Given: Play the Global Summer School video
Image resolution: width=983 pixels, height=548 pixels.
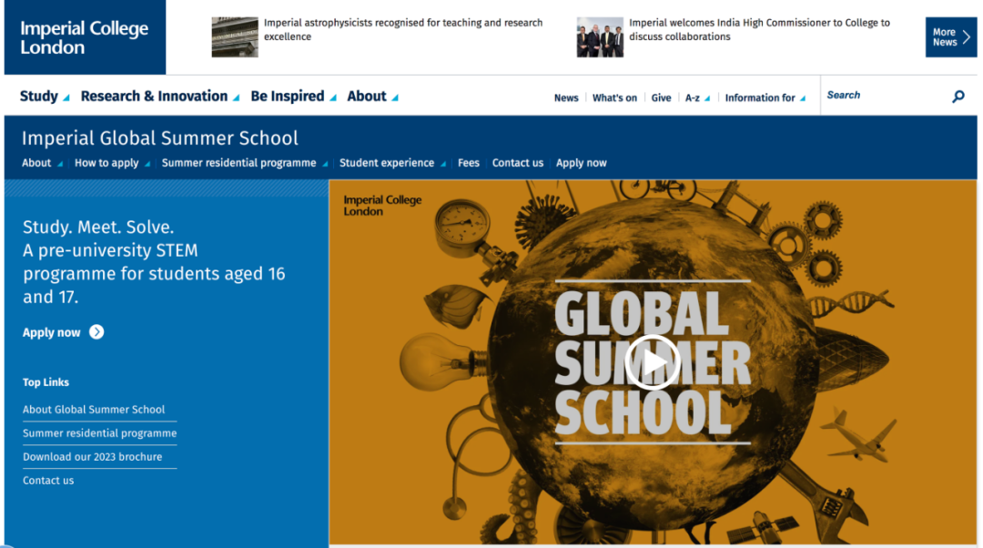Looking at the screenshot, I should (x=653, y=361).
